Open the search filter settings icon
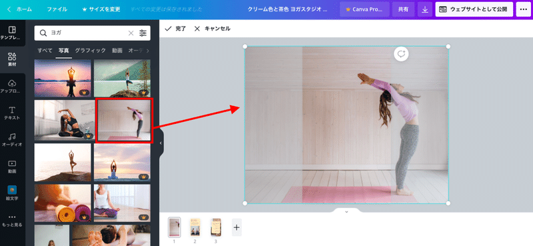 [143, 33]
